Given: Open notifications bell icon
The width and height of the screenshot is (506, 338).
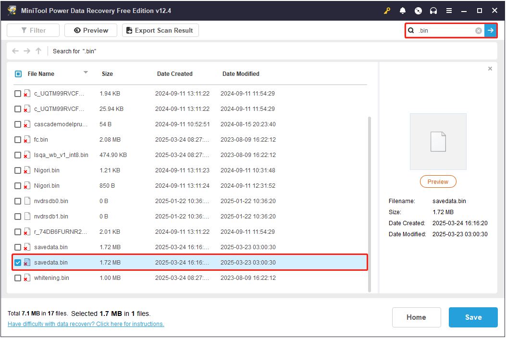Looking at the screenshot, I should (x=403, y=11).
